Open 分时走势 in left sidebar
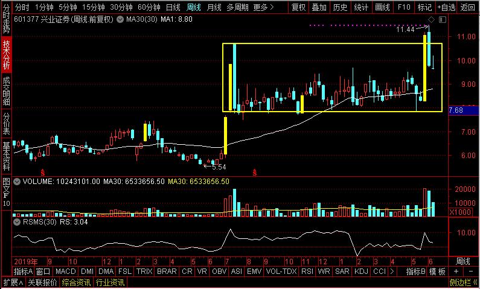This screenshot has width=480, height=289. [6, 19]
